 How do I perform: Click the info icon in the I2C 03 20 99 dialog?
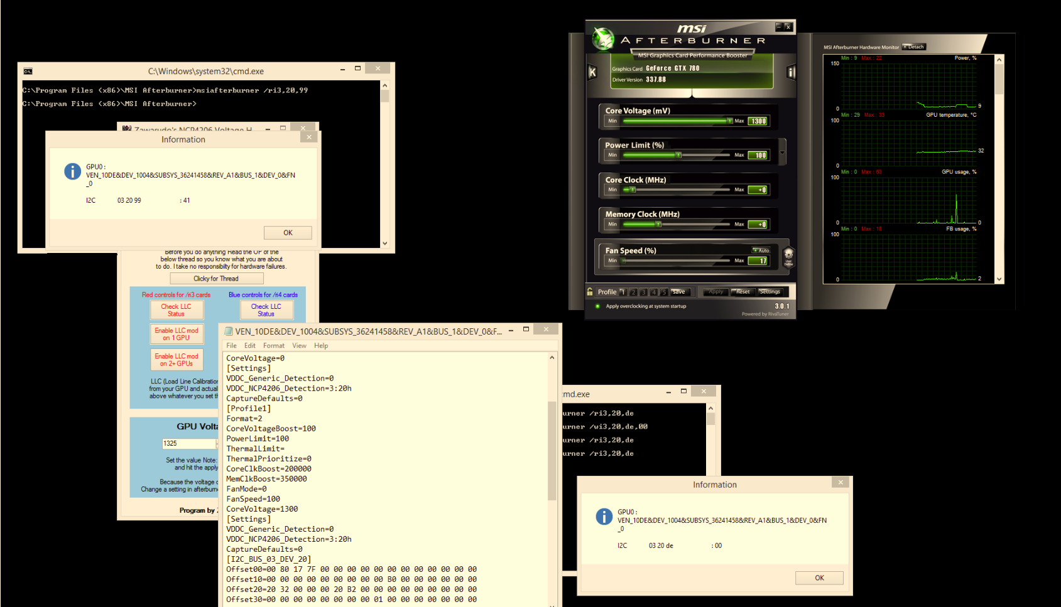click(73, 171)
